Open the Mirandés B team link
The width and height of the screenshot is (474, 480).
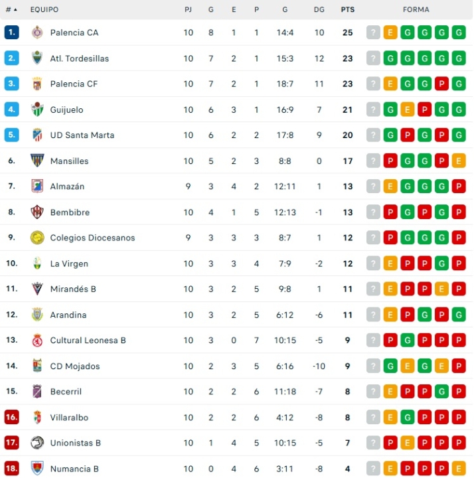tap(73, 289)
